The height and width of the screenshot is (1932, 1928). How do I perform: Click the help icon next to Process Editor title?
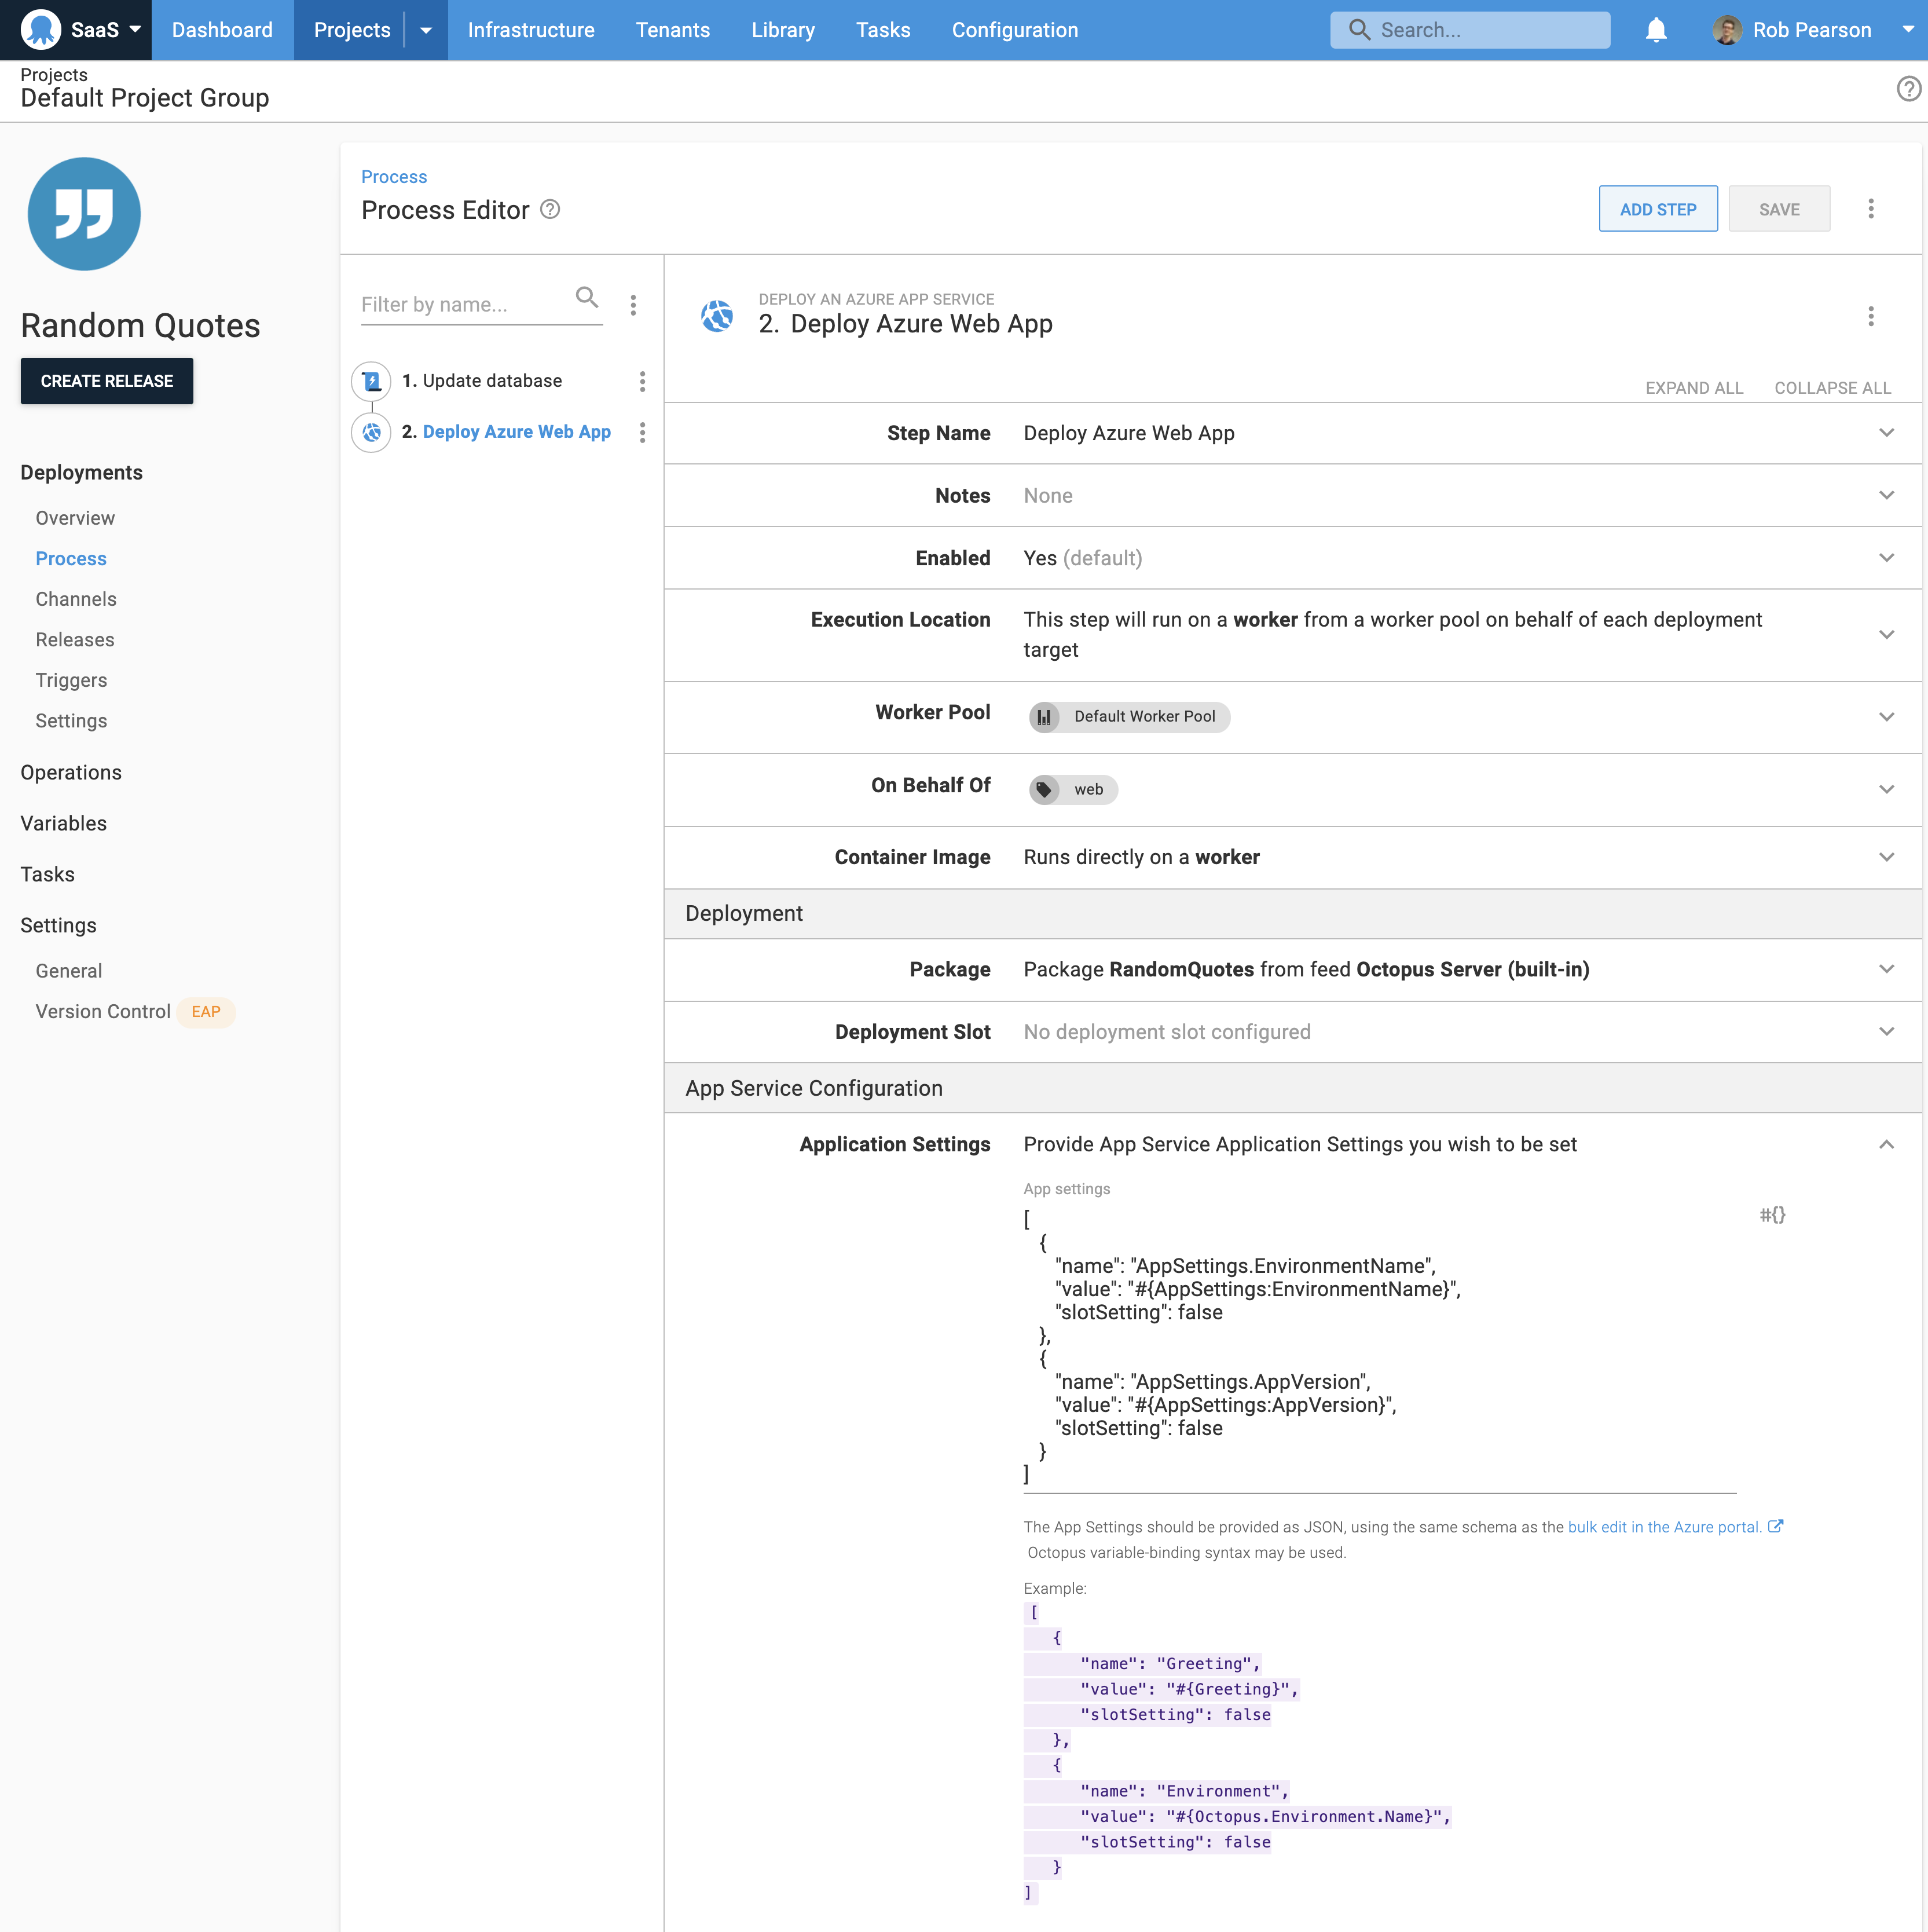549,210
